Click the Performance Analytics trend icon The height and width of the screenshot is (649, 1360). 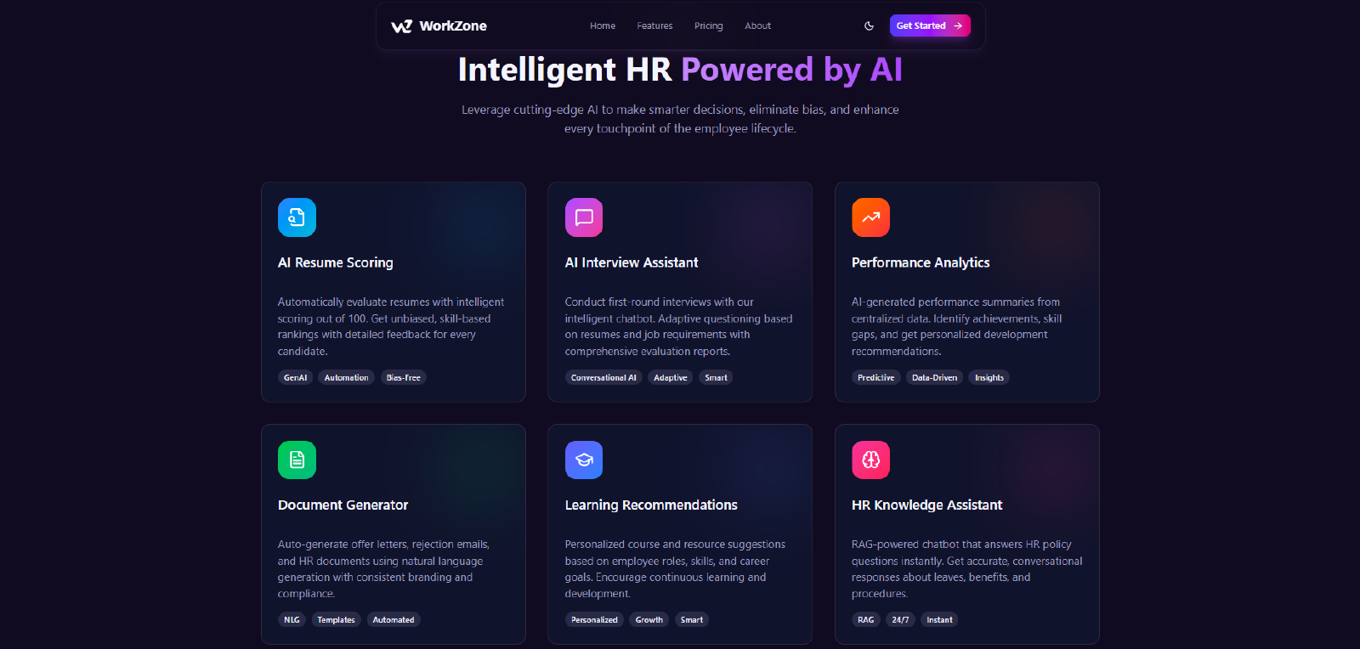tap(870, 217)
